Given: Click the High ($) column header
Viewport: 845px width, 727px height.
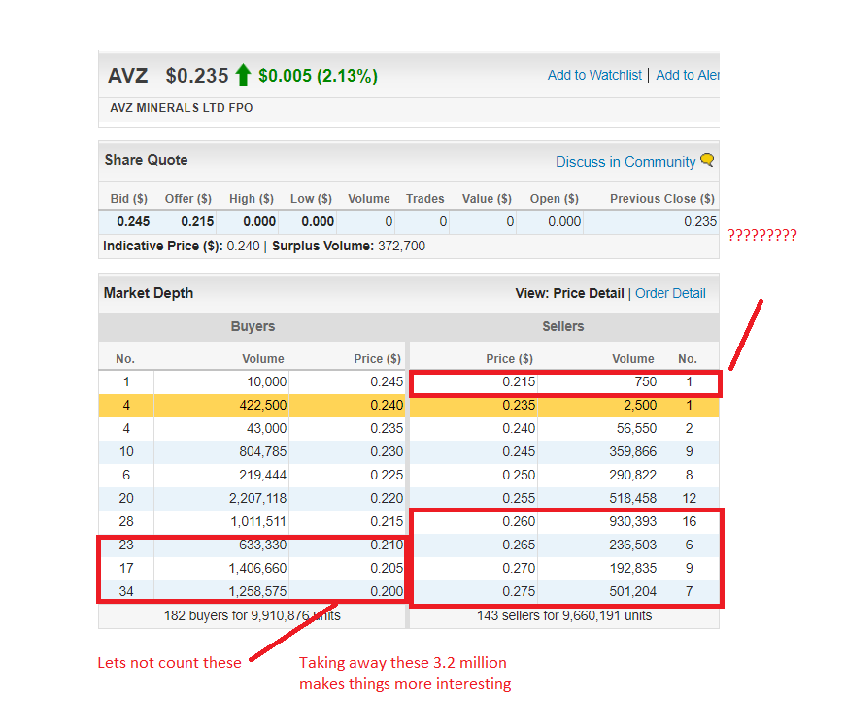Looking at the screenshot, I should pos(252,199).
